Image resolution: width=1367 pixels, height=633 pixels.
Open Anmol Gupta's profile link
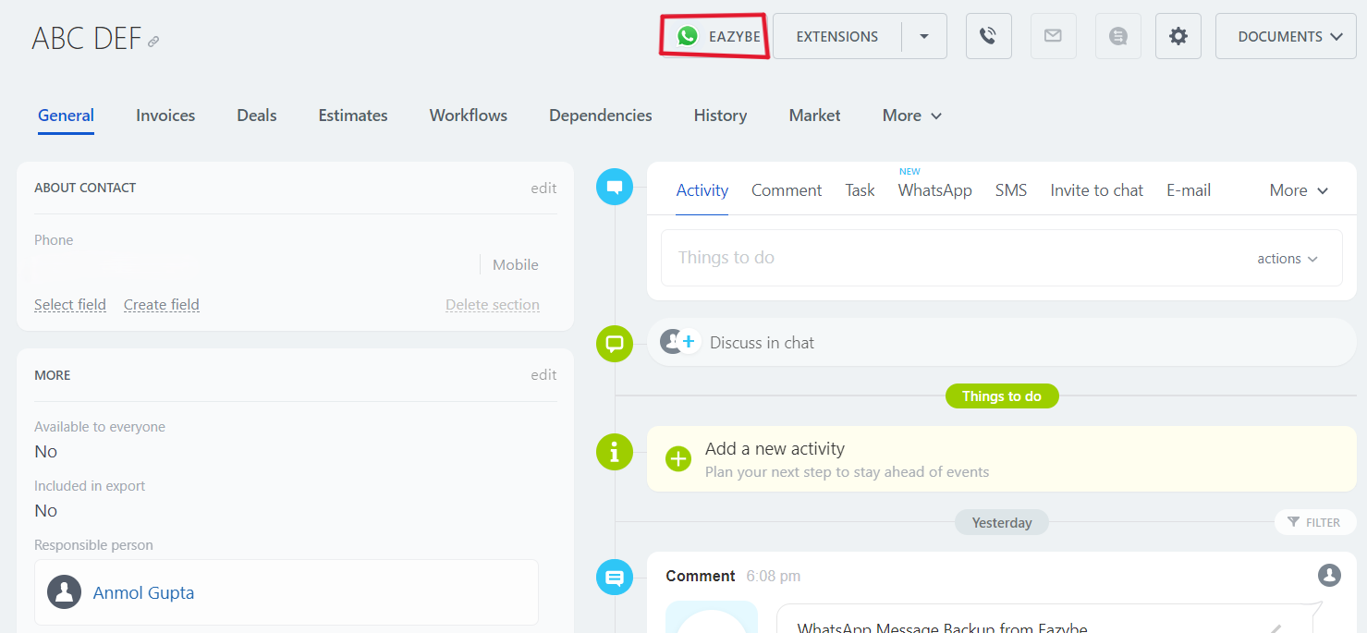point(143,592)
